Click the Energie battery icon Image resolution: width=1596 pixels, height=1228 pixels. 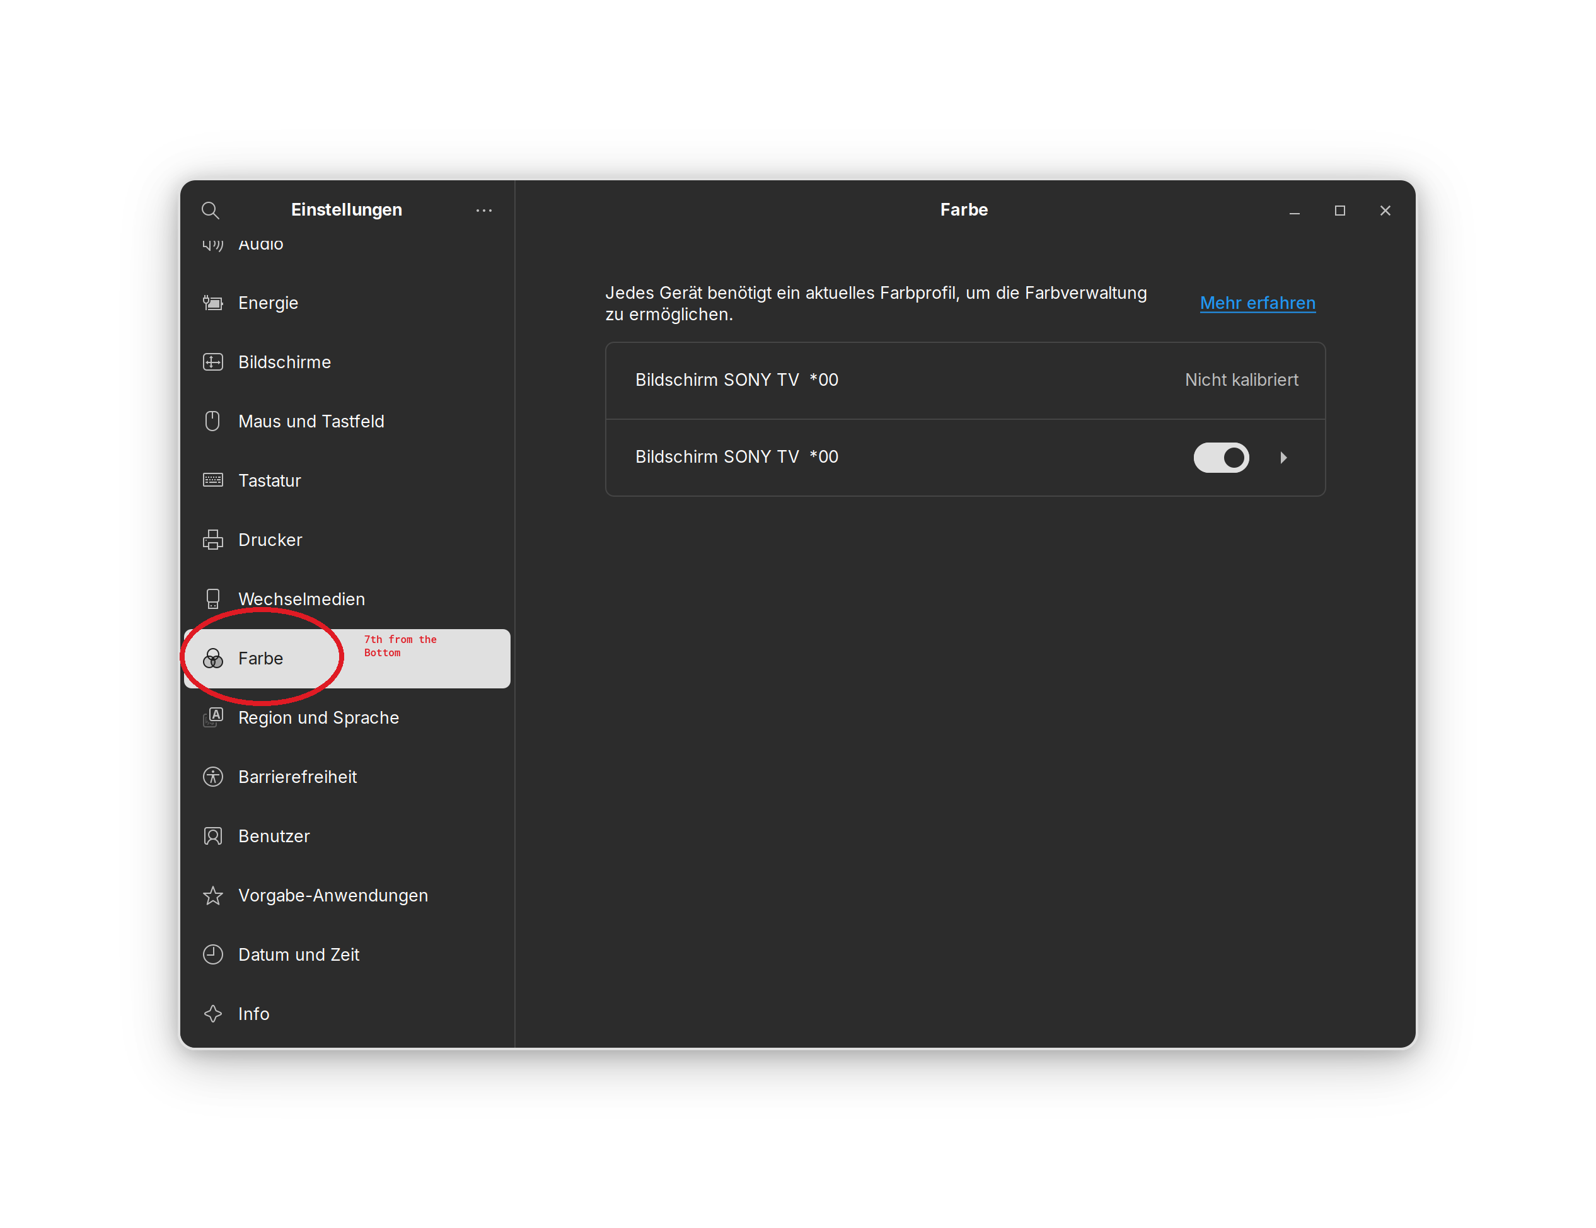(212, 303)
